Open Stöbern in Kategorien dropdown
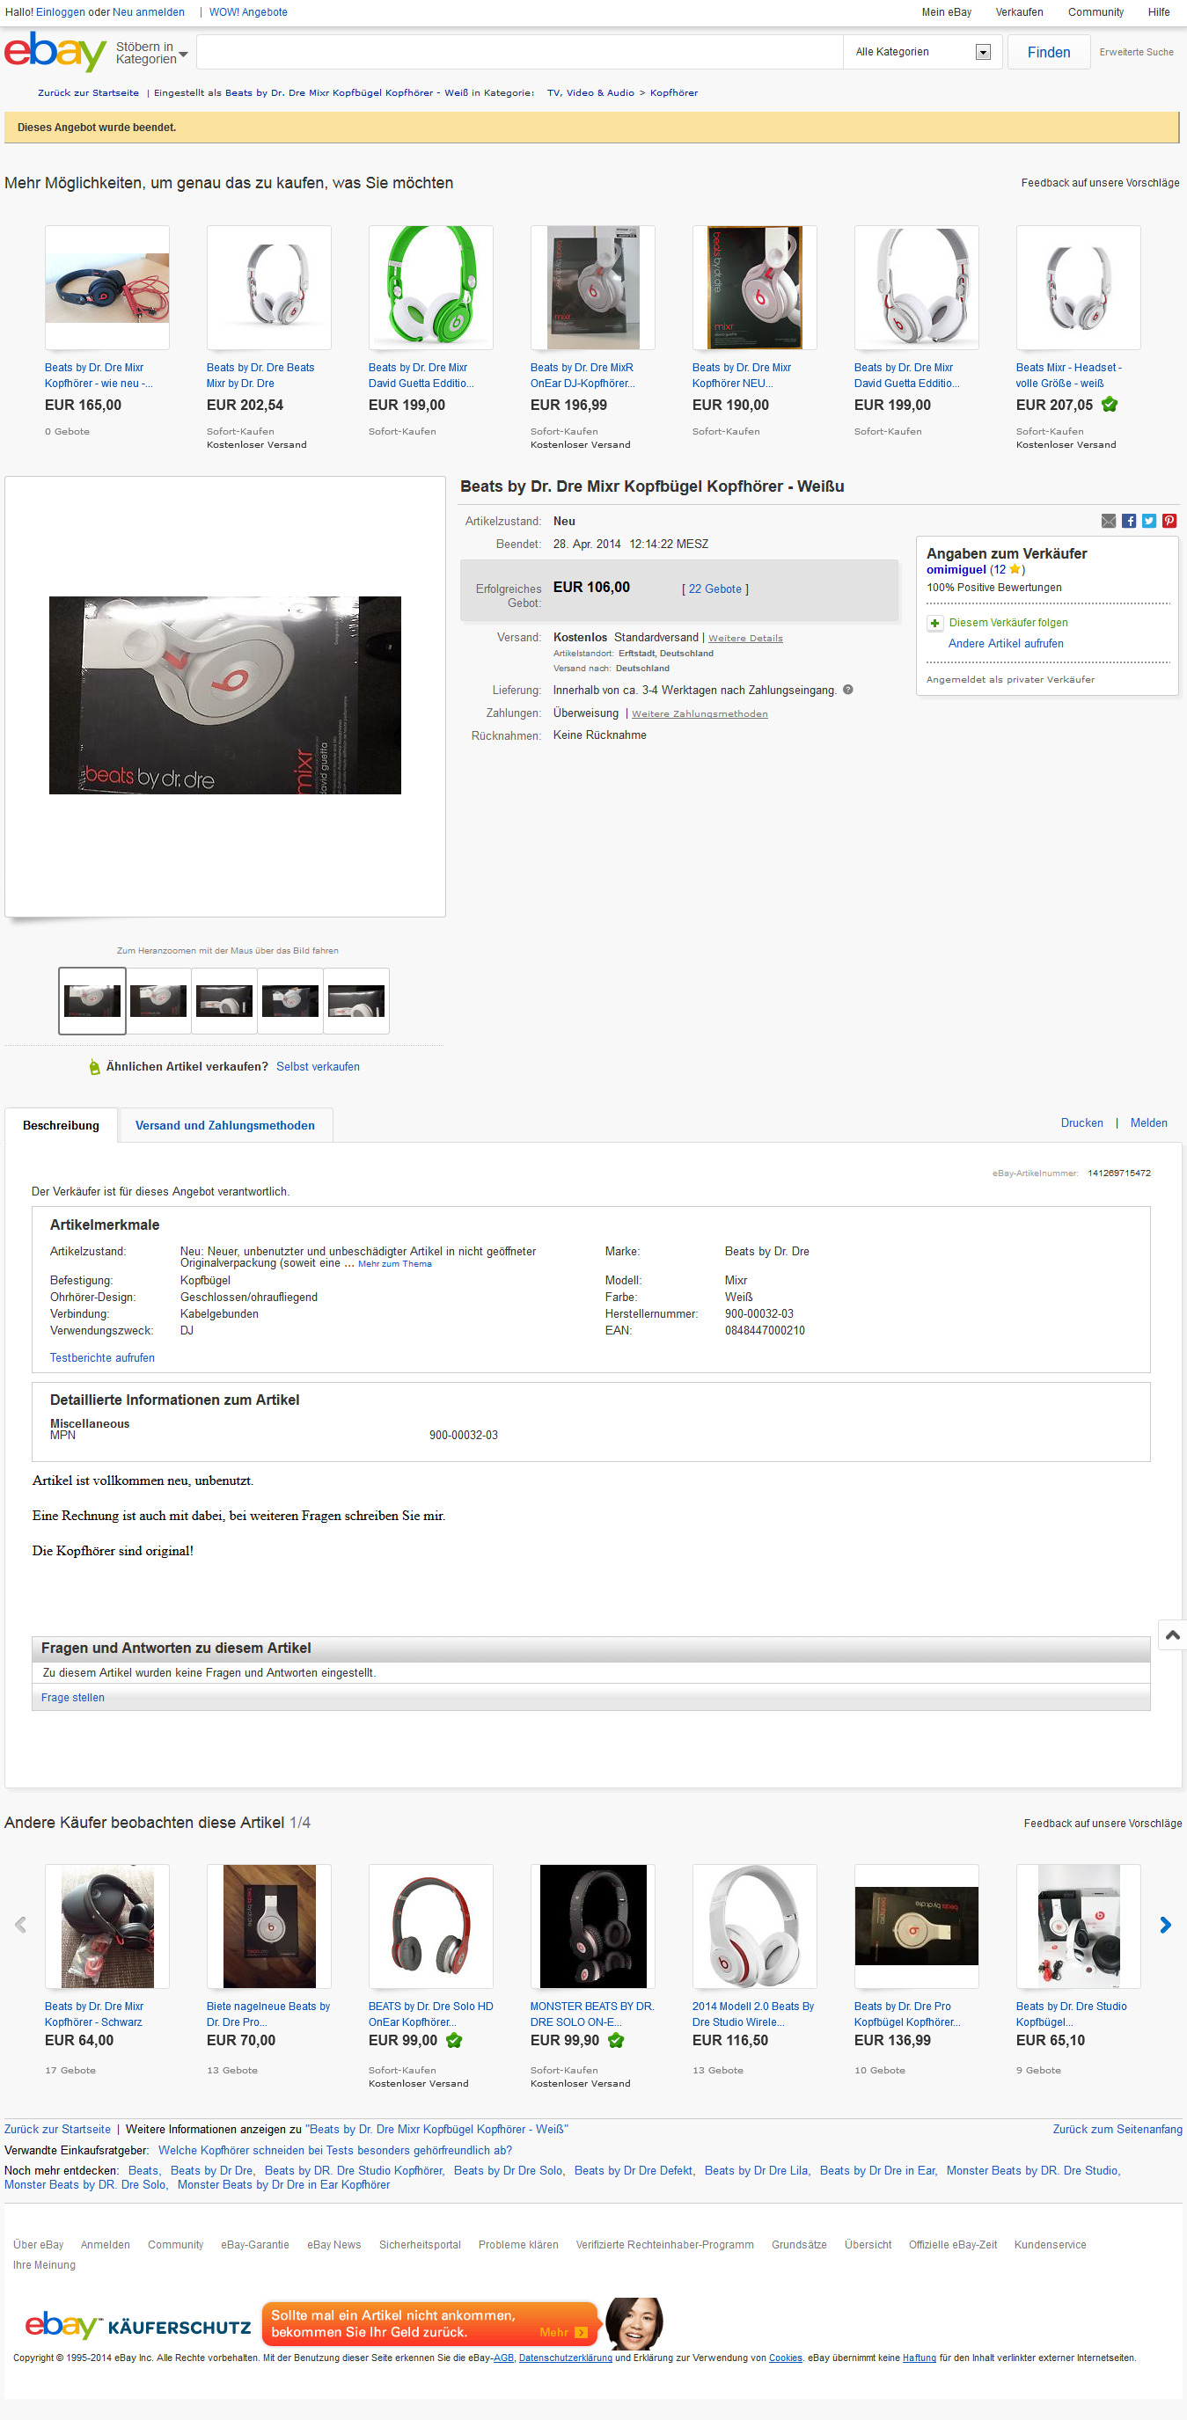The image size is (1187, 2420). [151, 53]
